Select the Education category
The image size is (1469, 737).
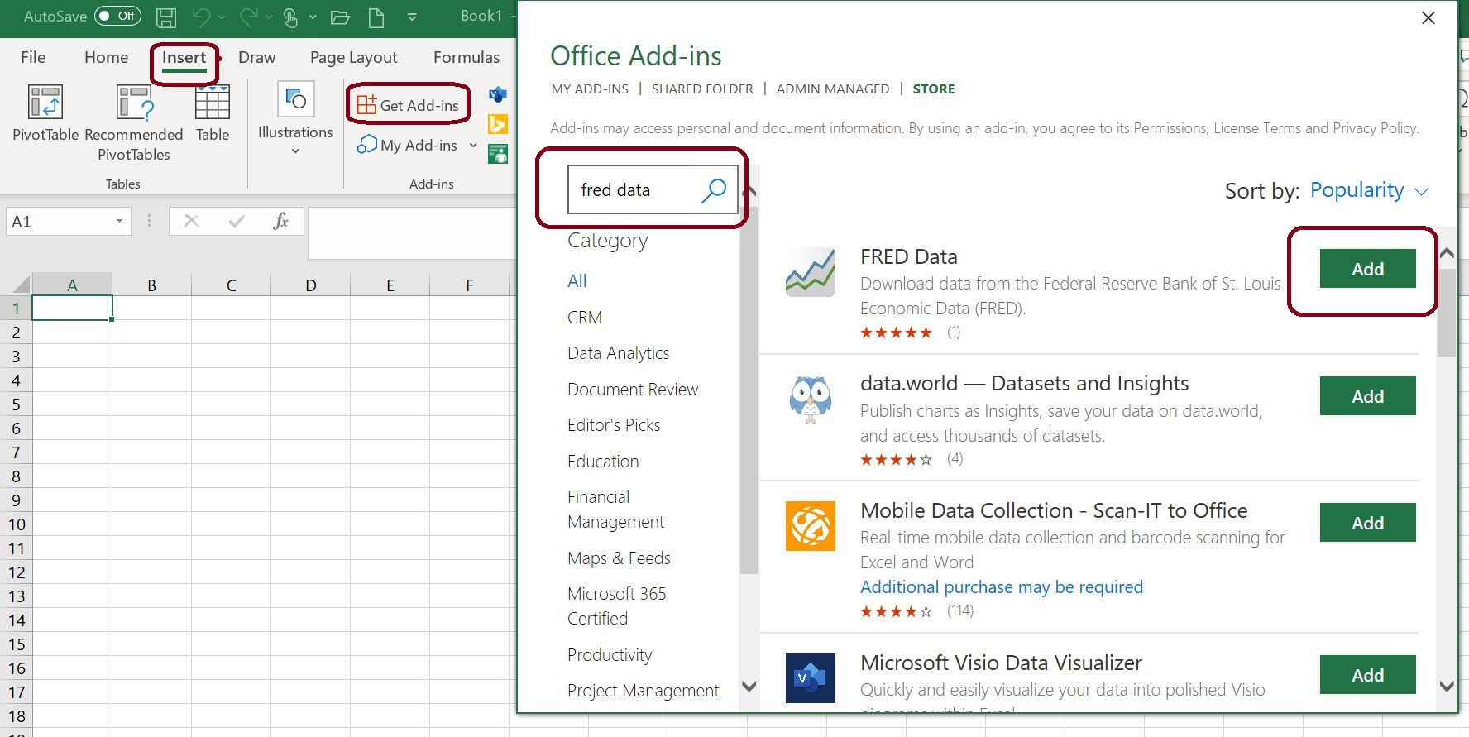pos(603,462)
